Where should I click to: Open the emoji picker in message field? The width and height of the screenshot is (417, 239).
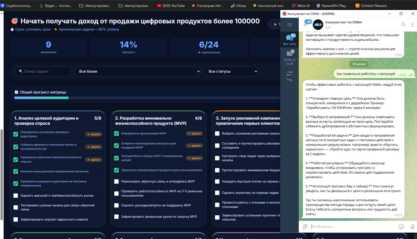point(401,227)
